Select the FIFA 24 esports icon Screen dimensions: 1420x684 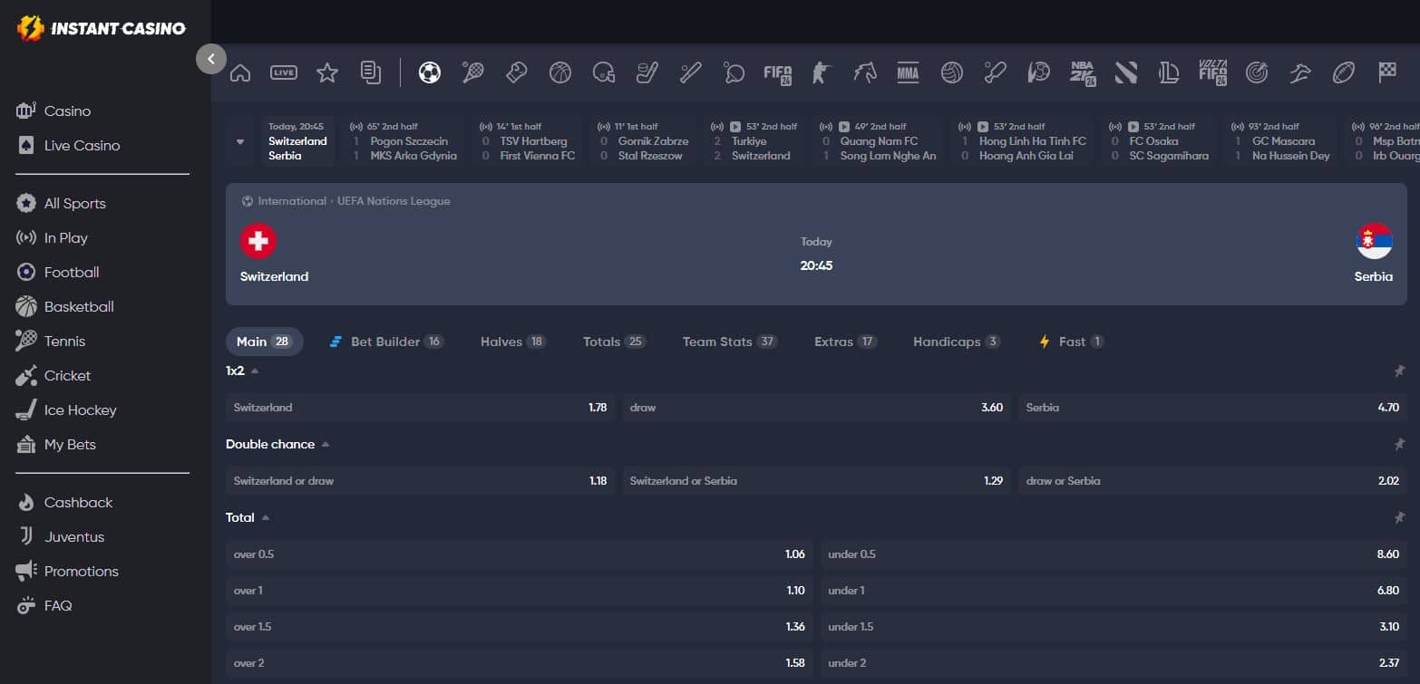778,73
